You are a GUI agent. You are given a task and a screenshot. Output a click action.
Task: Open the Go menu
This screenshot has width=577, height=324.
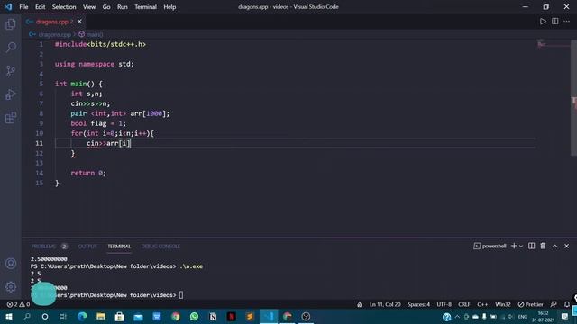pyautogui.click(x=106, y=7)
